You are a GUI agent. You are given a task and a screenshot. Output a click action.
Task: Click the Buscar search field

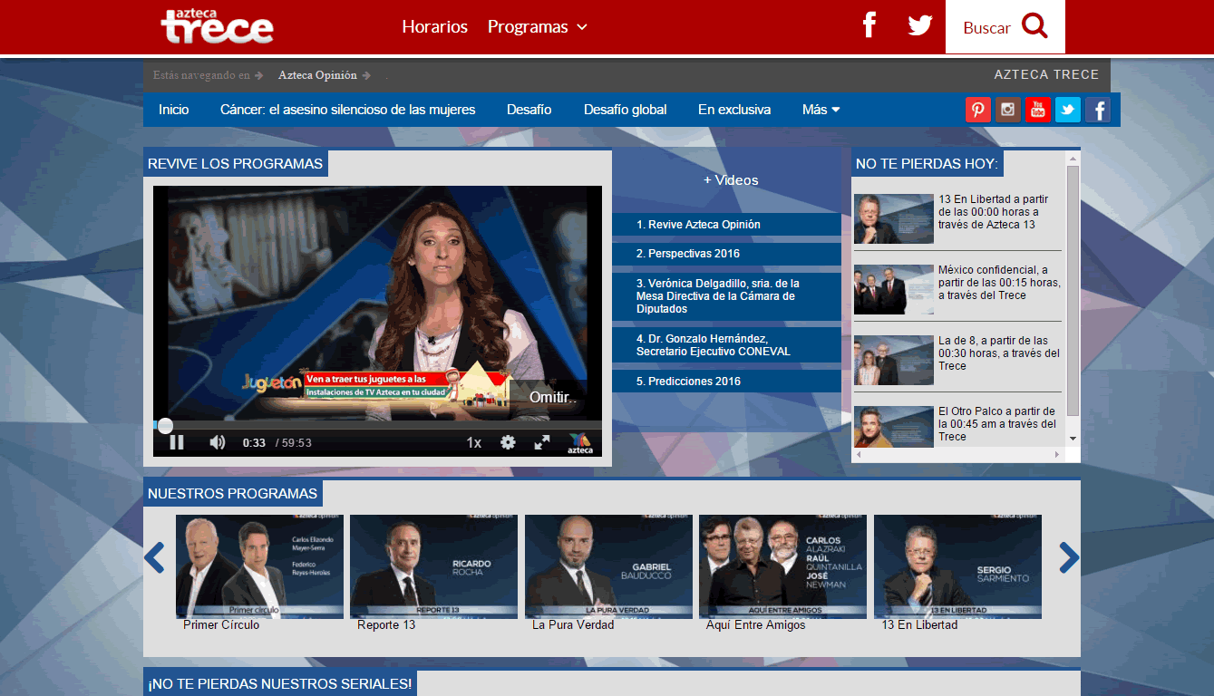986,28
